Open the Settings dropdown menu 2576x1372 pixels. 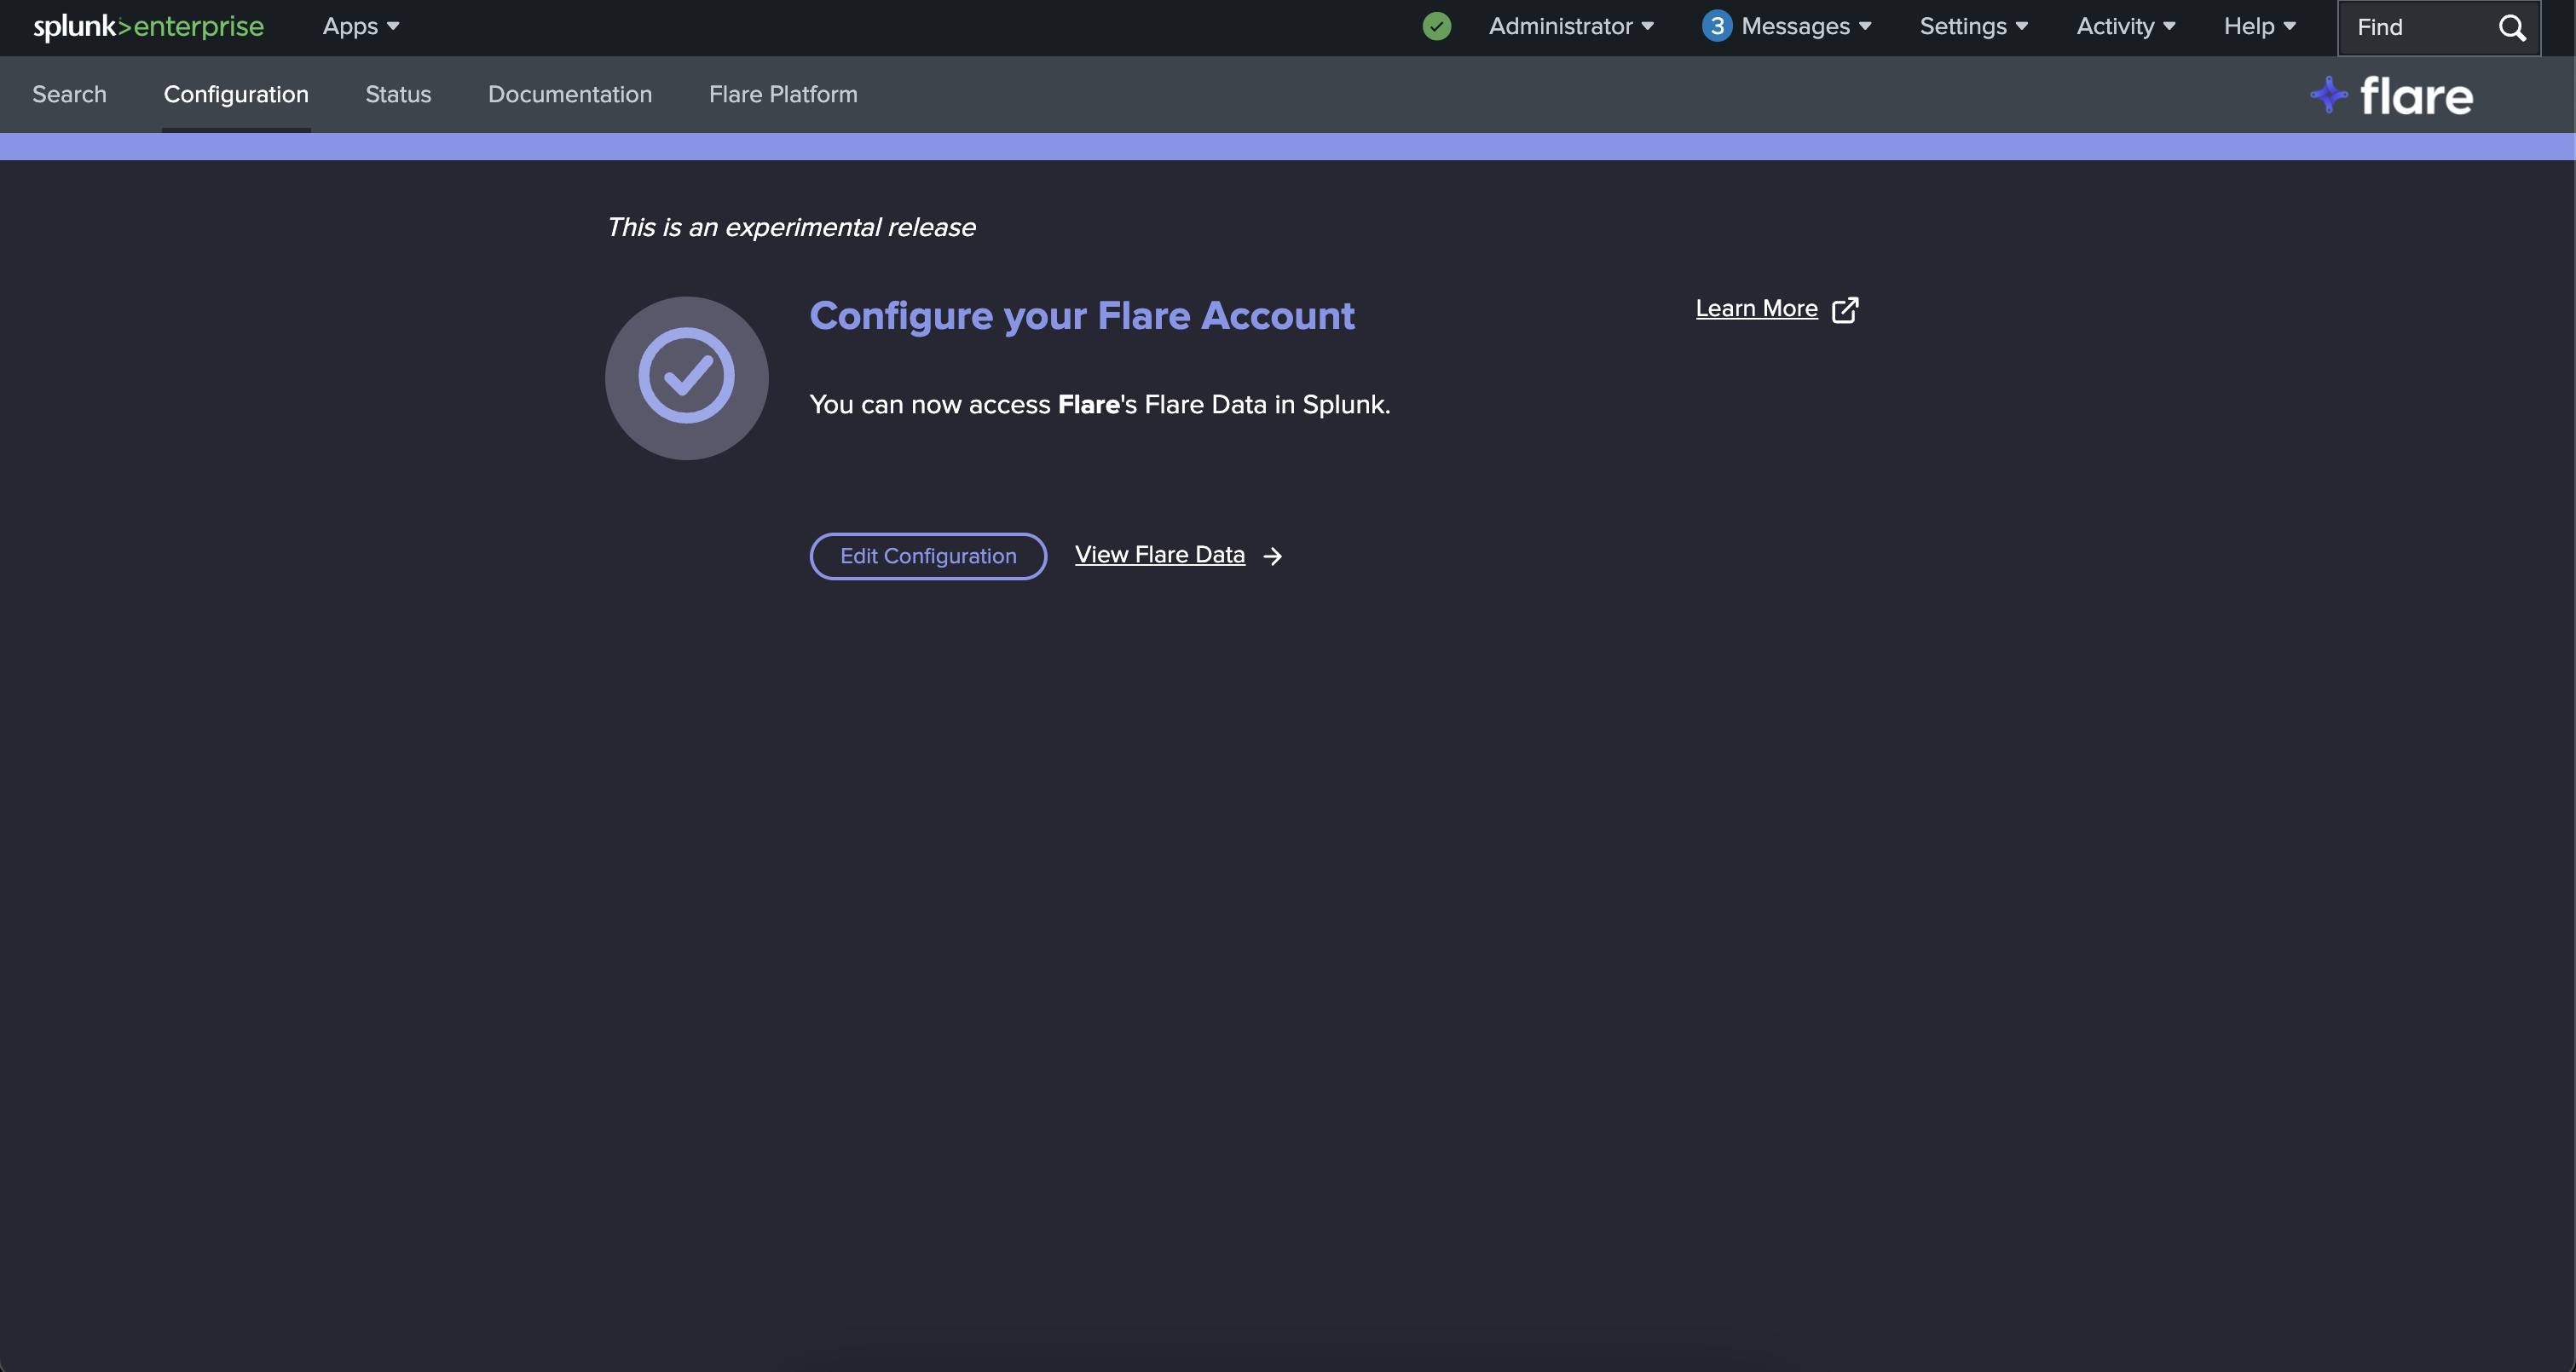coord(1973,27)
